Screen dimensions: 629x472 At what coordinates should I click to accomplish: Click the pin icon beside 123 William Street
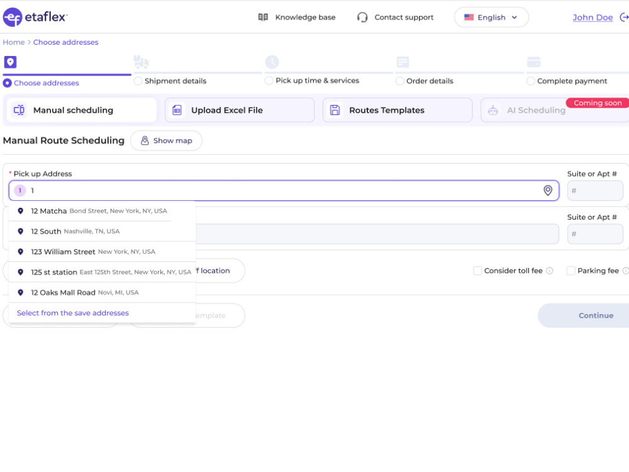tap(21, 252)
